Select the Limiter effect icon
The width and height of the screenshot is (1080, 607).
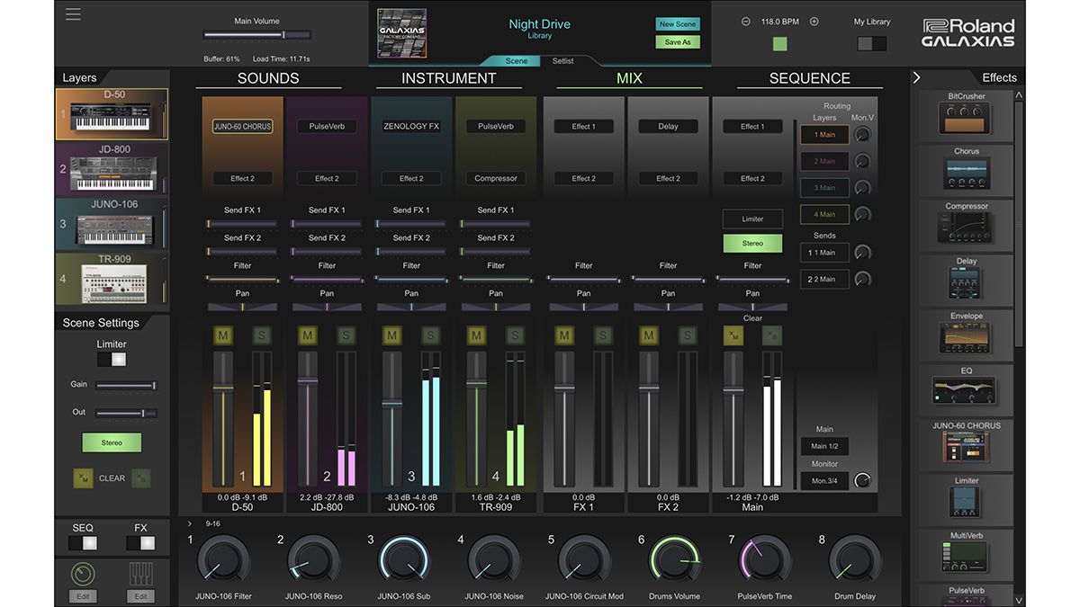click(966, 503)
